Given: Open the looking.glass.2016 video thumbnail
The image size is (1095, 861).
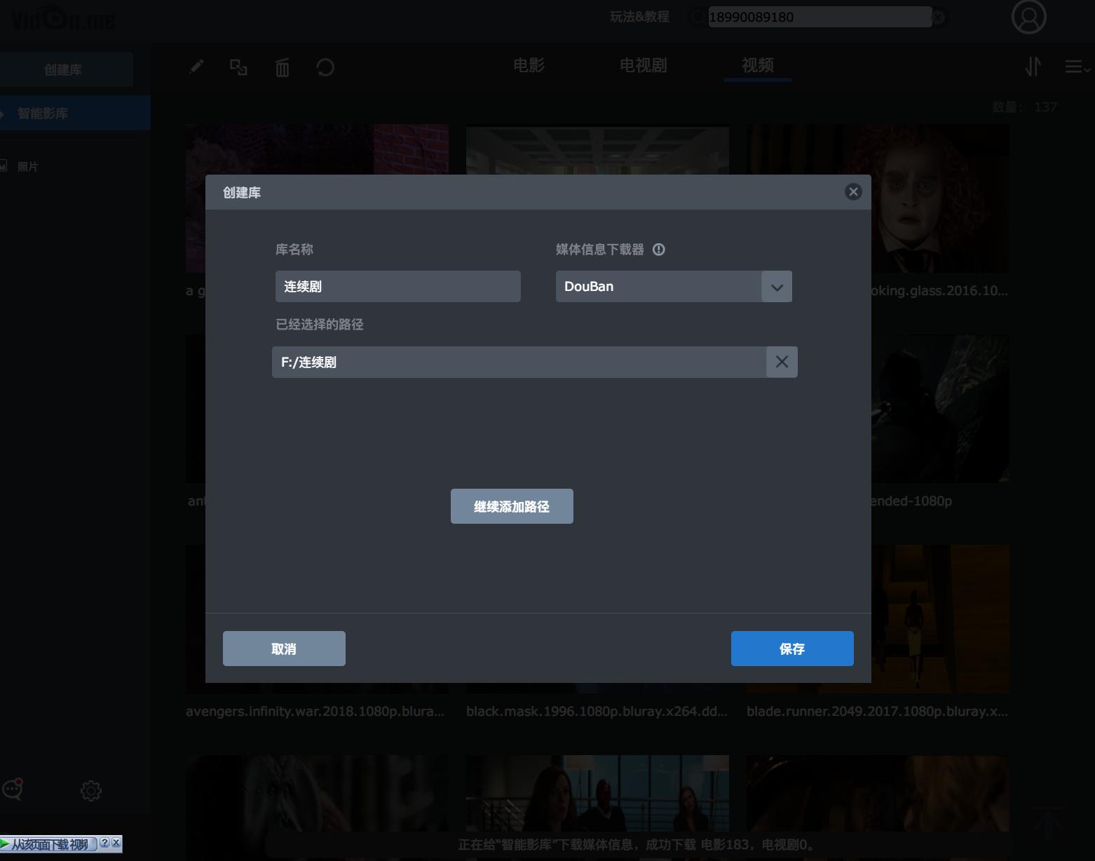Looking at the screenshot, I should point(941,198).
